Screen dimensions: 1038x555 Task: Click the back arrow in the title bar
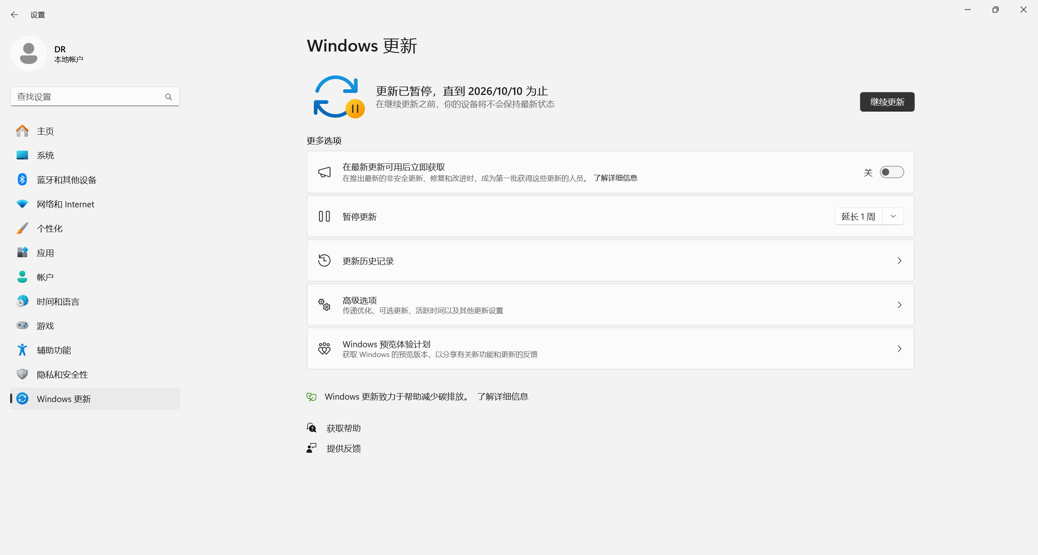click(15, 15)
